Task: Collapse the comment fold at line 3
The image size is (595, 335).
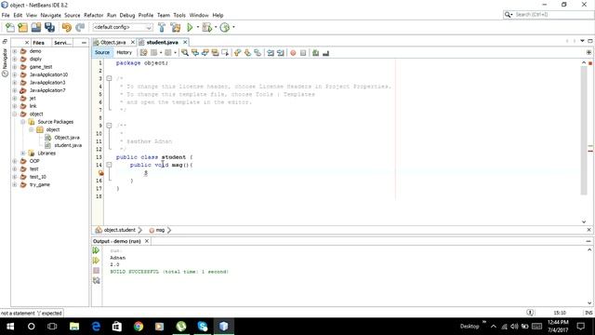Action: 109,78
